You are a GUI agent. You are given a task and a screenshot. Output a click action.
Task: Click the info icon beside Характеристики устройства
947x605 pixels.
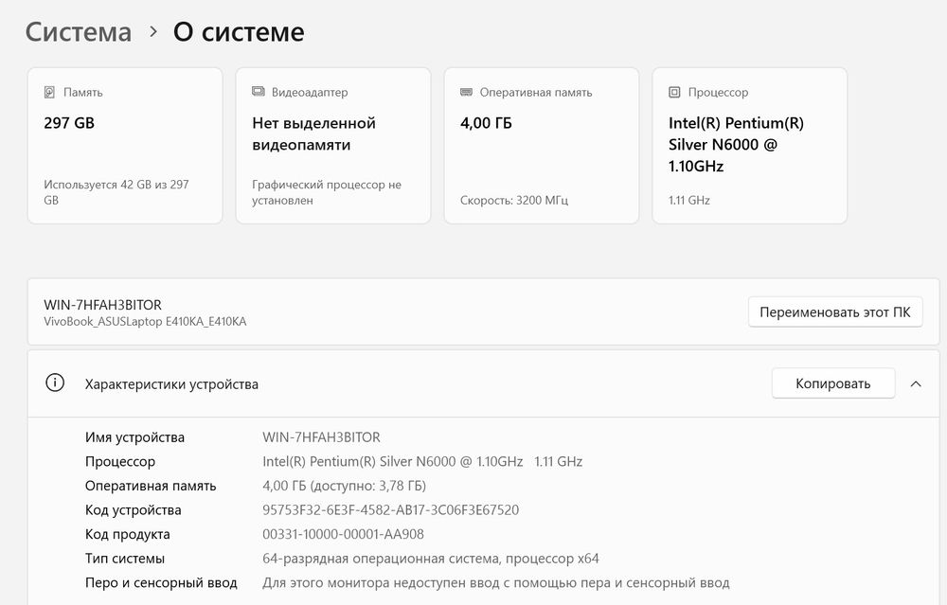click(55, 383)
